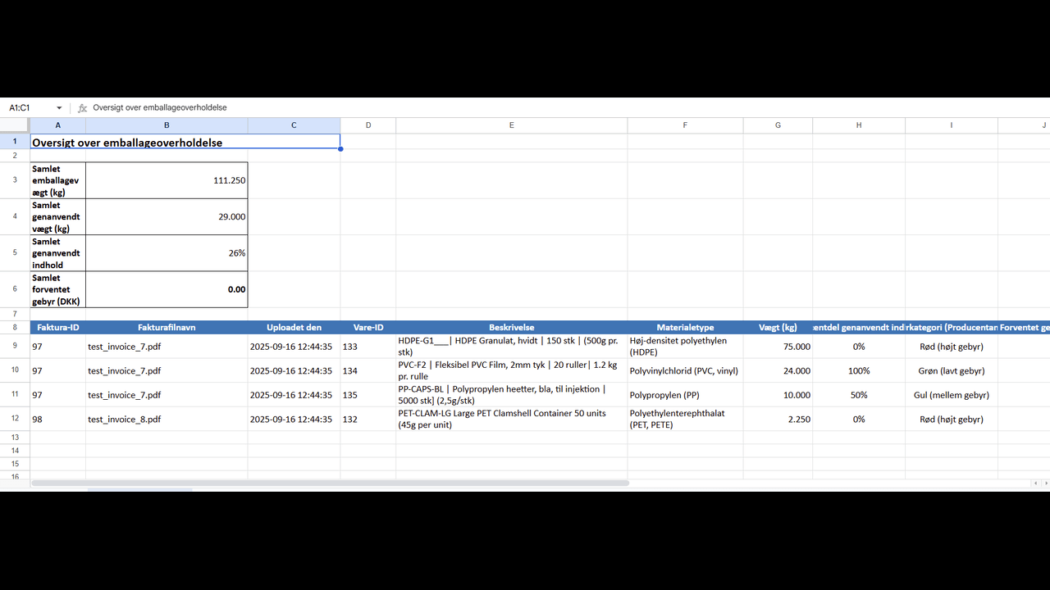Select the Faktura-ID header cell
Viewport: 1050px width, 590px height.
[x=57, y=328]
